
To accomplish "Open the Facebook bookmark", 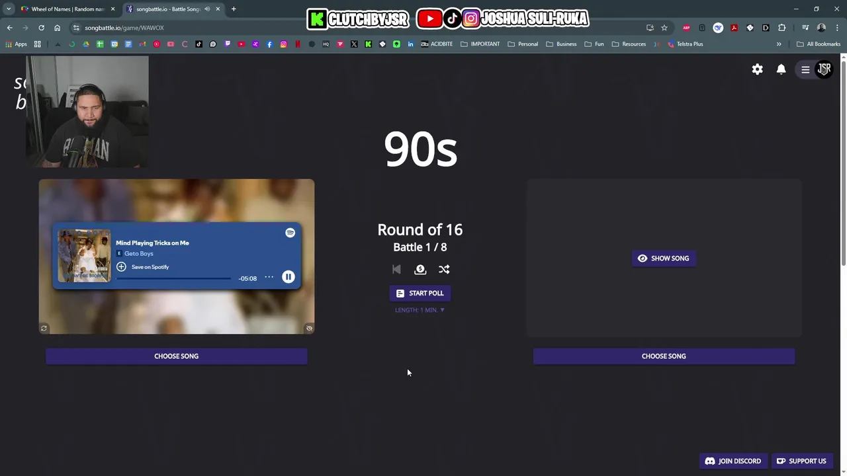I will point(269,44).
